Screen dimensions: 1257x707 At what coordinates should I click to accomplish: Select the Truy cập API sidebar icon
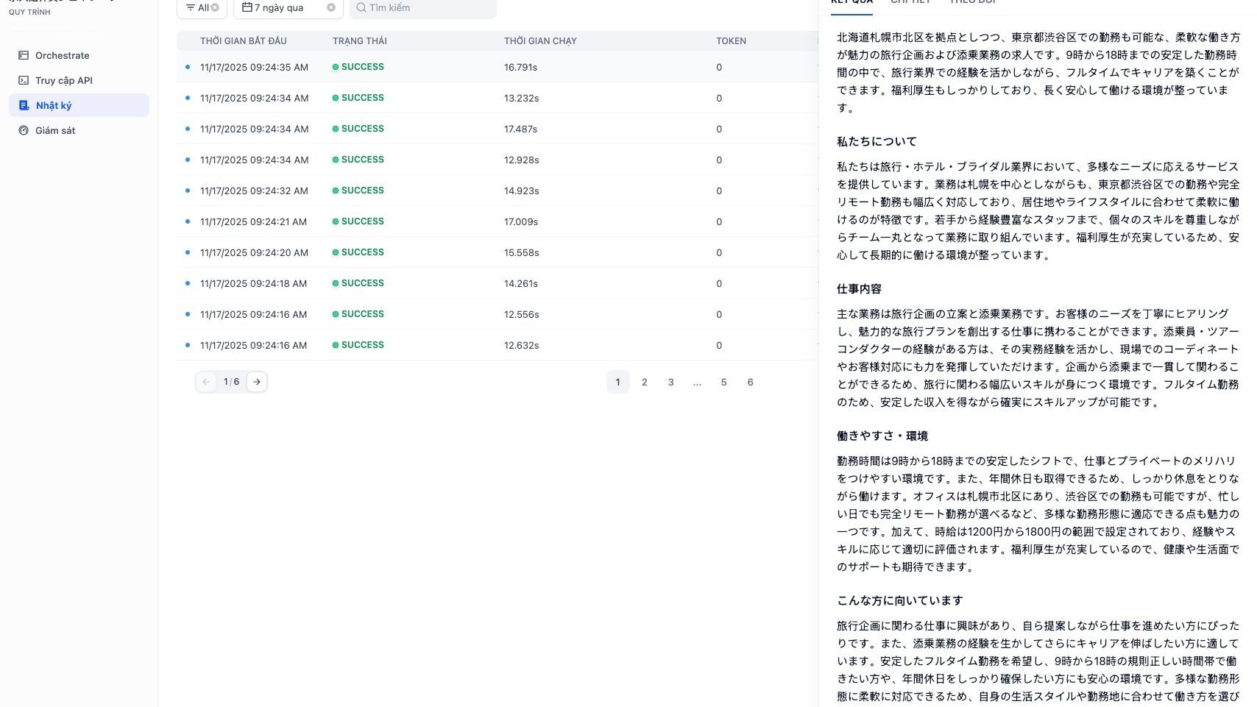tap(23, 80)
